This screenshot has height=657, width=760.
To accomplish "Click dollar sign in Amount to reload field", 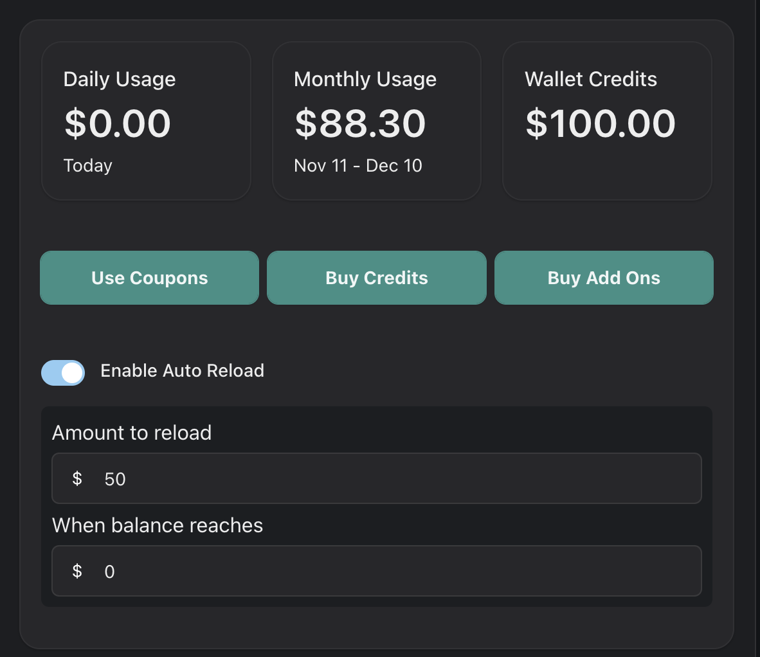I will (77, 479).
